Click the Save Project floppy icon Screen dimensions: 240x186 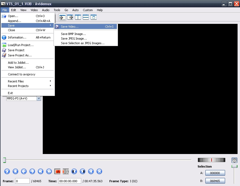4,50
